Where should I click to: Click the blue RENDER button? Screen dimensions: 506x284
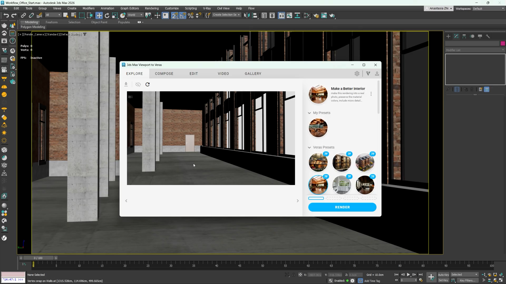pos(342,207)
